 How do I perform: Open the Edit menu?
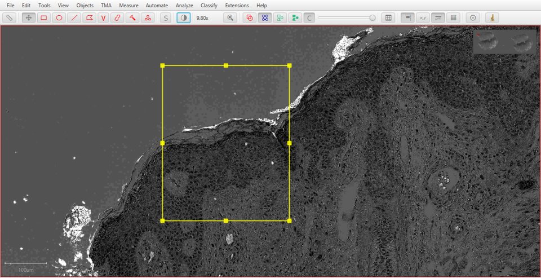click(x=26, y=6)
